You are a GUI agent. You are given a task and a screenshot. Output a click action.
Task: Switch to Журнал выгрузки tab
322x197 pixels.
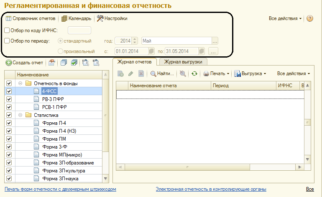(183, 62)
